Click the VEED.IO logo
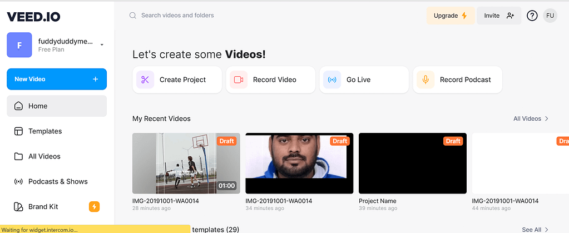Screen dimensions: 569x233 click(x=33, y=17)
